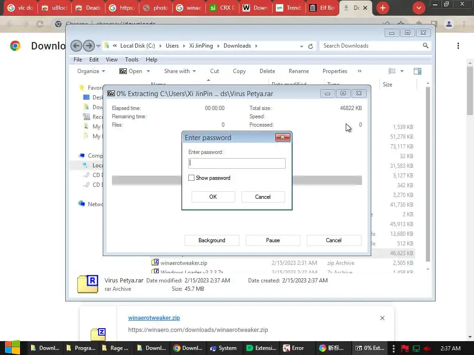This screenshot has width=474, height=355.
Task: Toggle the preview pane icon
Action: click(418, 71)
